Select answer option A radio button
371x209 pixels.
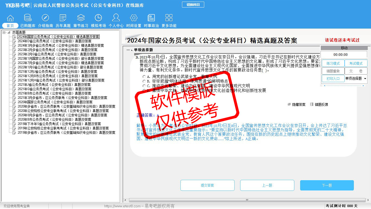(144, 77)
